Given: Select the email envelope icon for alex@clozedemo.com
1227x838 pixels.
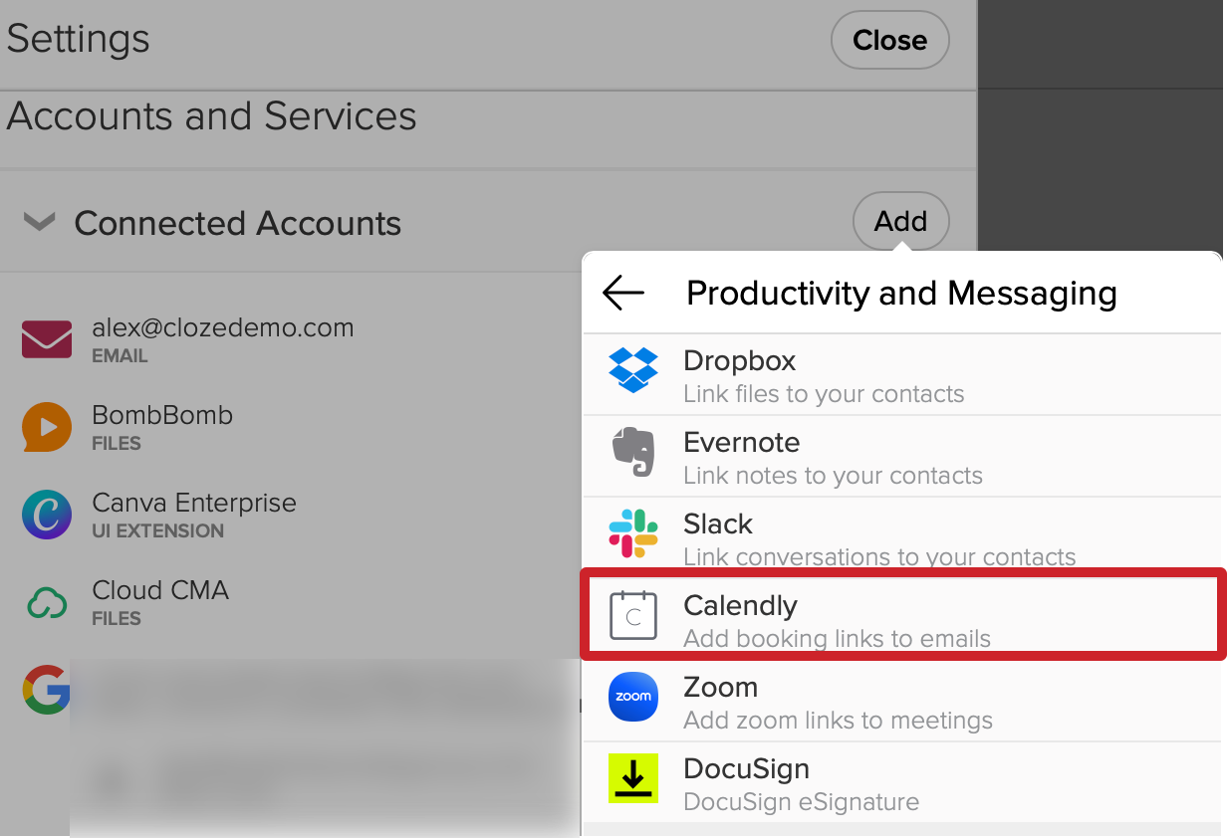Looking at the screenshot, I should 46,338.
